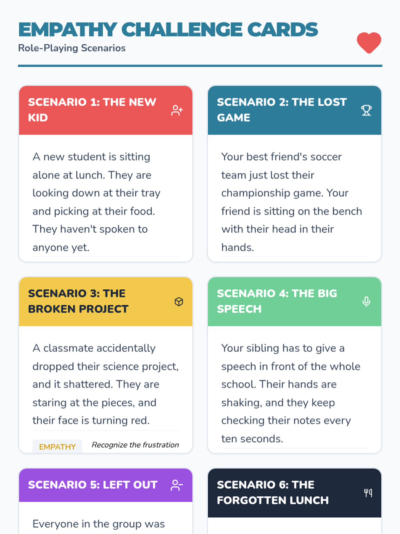Click the trophy icon on Scenario 2
This screenshot has height=534, width=400.
(366, 110)
